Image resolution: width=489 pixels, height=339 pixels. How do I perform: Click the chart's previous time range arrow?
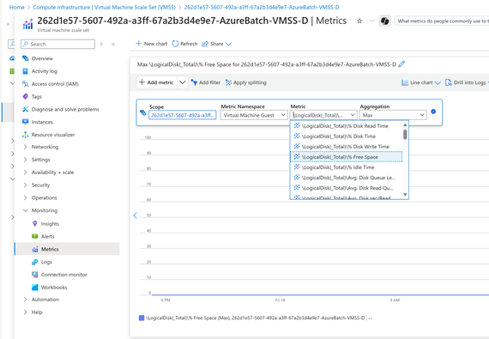pos(135,215)
